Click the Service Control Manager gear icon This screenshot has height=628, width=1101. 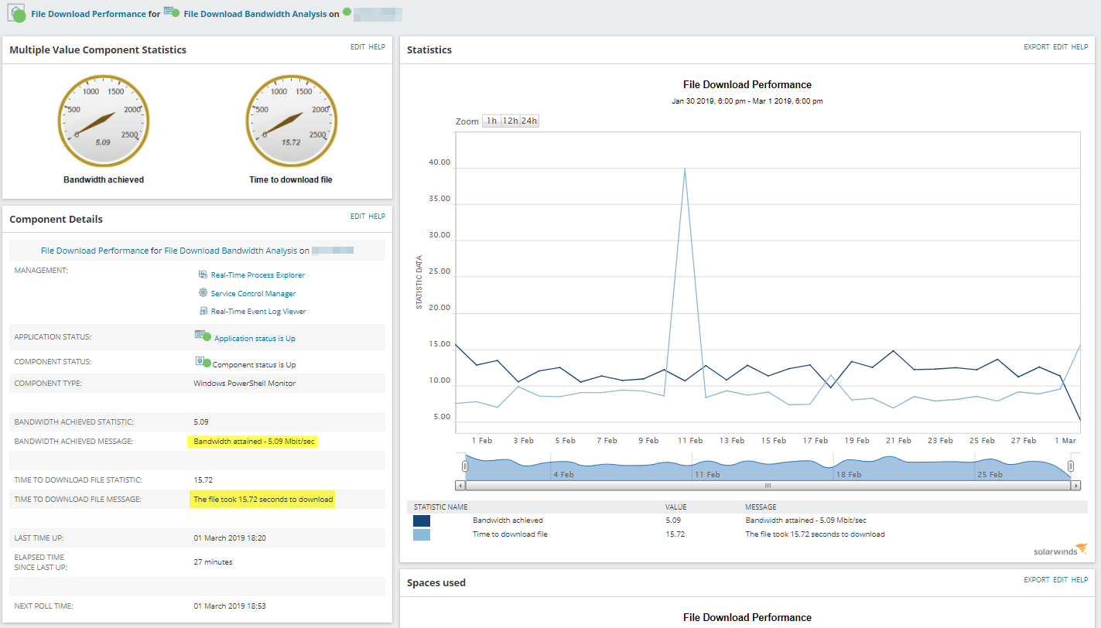tap(203, 293)
